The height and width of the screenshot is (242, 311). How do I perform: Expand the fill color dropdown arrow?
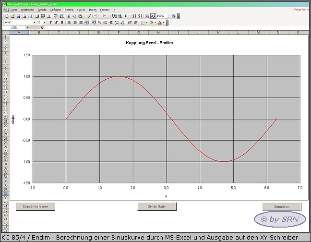pos(155,23)
